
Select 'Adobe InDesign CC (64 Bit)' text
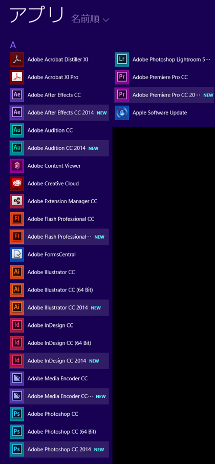point(59,343)
